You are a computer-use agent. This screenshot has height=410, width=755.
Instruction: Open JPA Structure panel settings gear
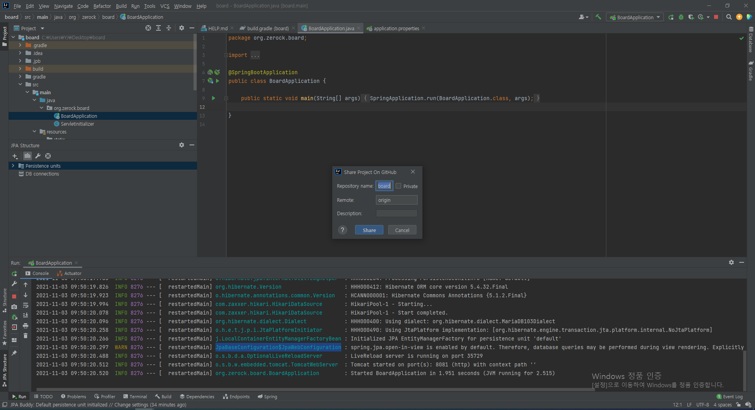pos(182,145)
